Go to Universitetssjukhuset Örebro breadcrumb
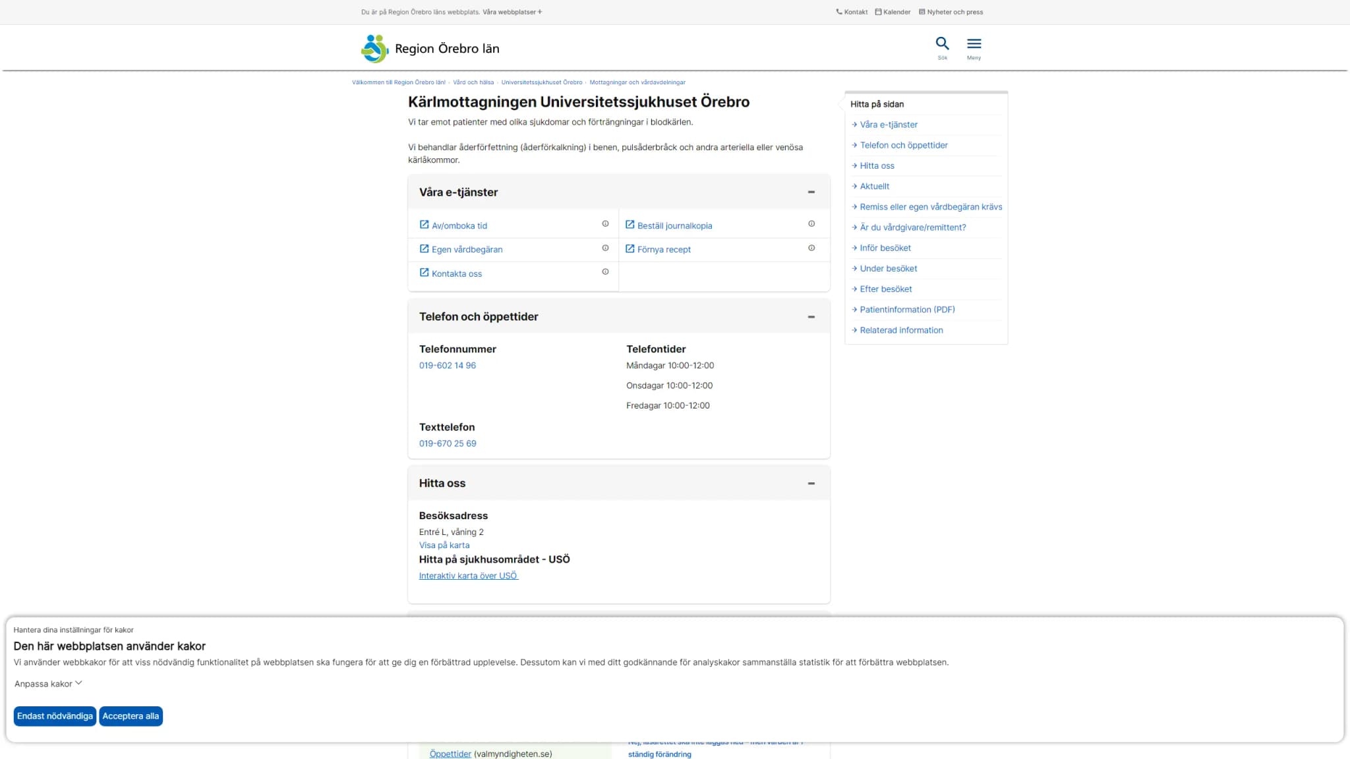The height and width of the screenshot is (759, 1350). (542, 82)
